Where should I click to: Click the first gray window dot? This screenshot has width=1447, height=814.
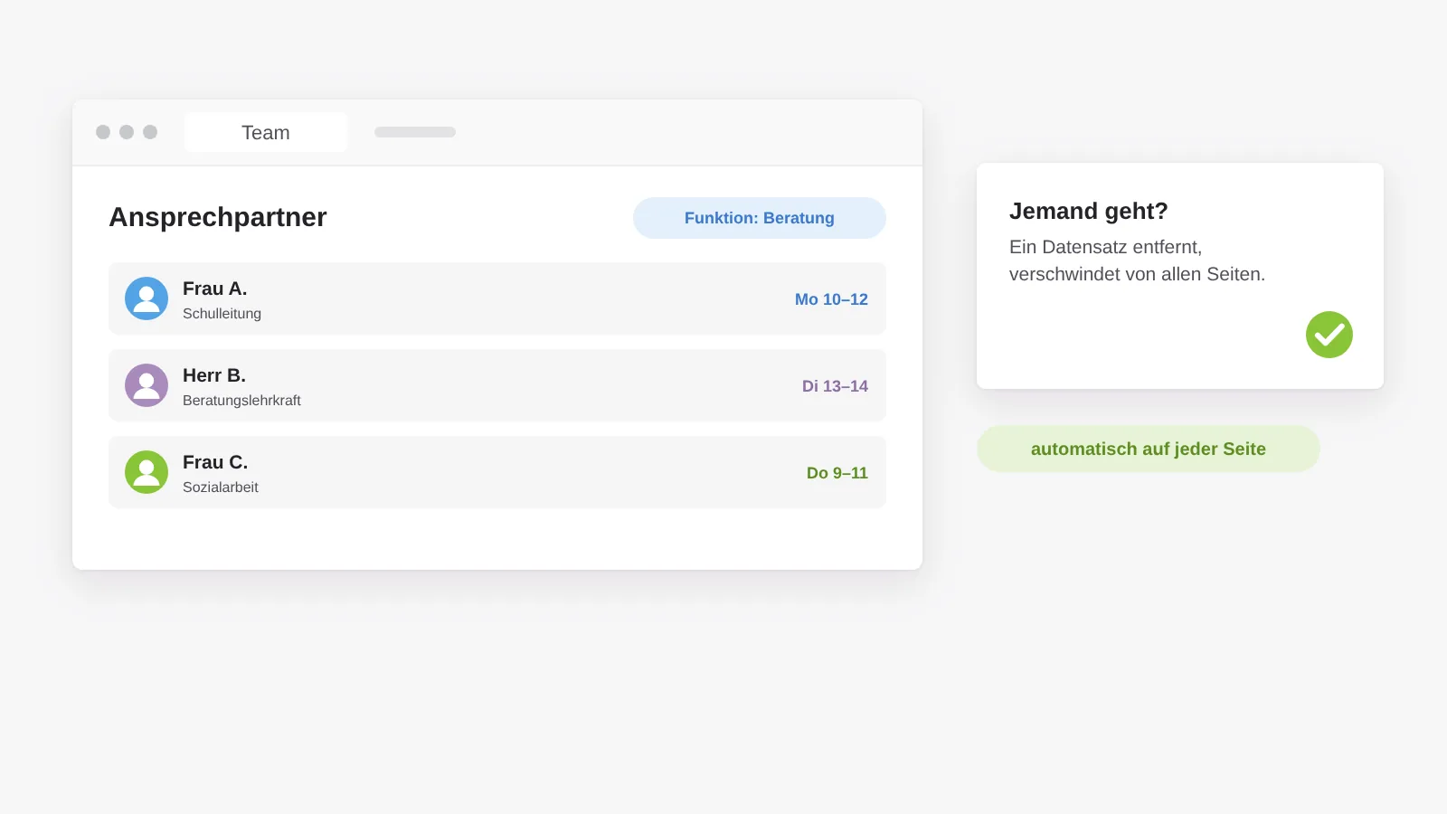(103, 132)
